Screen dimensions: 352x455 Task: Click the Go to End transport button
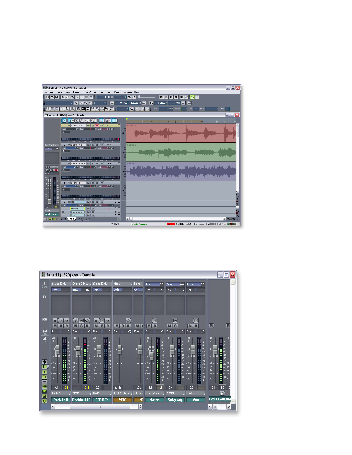[176, 97]
